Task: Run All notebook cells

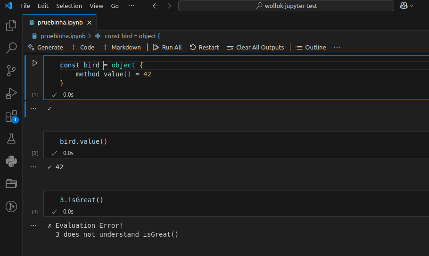Action: tap(167, 47)
